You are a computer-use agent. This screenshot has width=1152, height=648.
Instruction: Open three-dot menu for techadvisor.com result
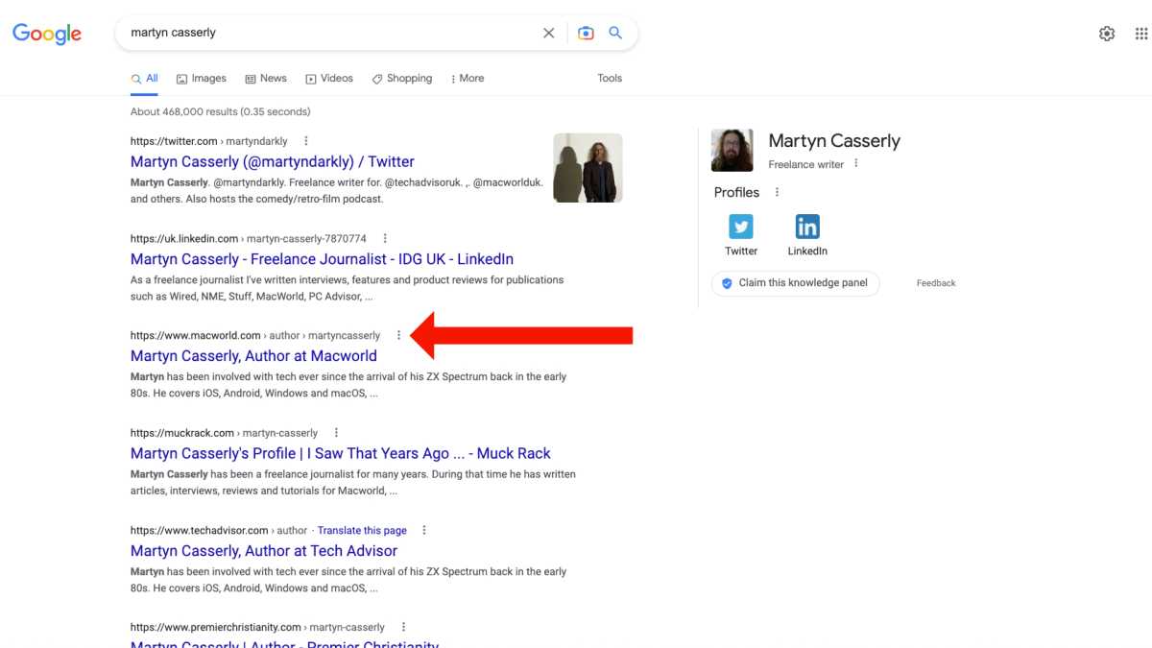tap(424, 530)
